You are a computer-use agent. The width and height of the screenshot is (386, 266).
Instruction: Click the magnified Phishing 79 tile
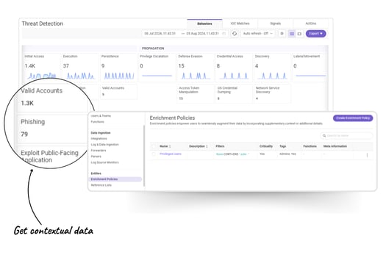(x=52, y=129)
